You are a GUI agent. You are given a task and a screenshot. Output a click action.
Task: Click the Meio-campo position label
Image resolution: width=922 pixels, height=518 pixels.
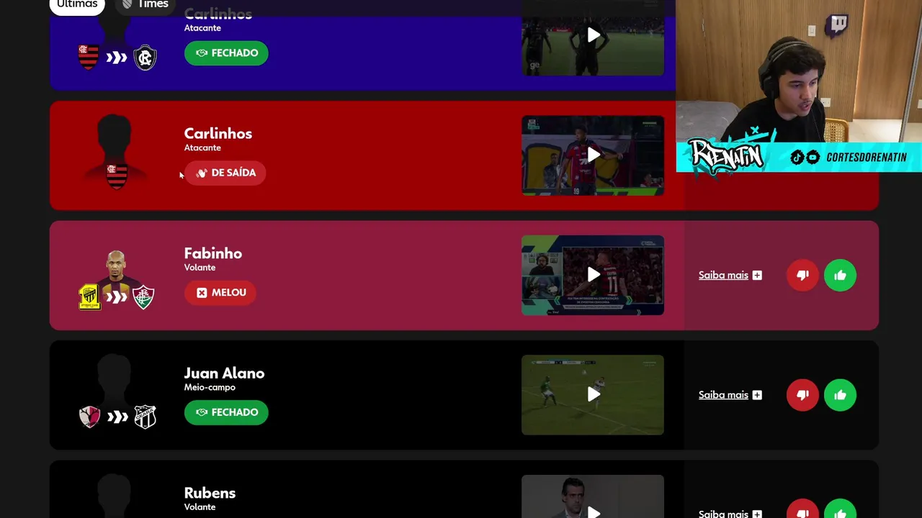(210, 387)
